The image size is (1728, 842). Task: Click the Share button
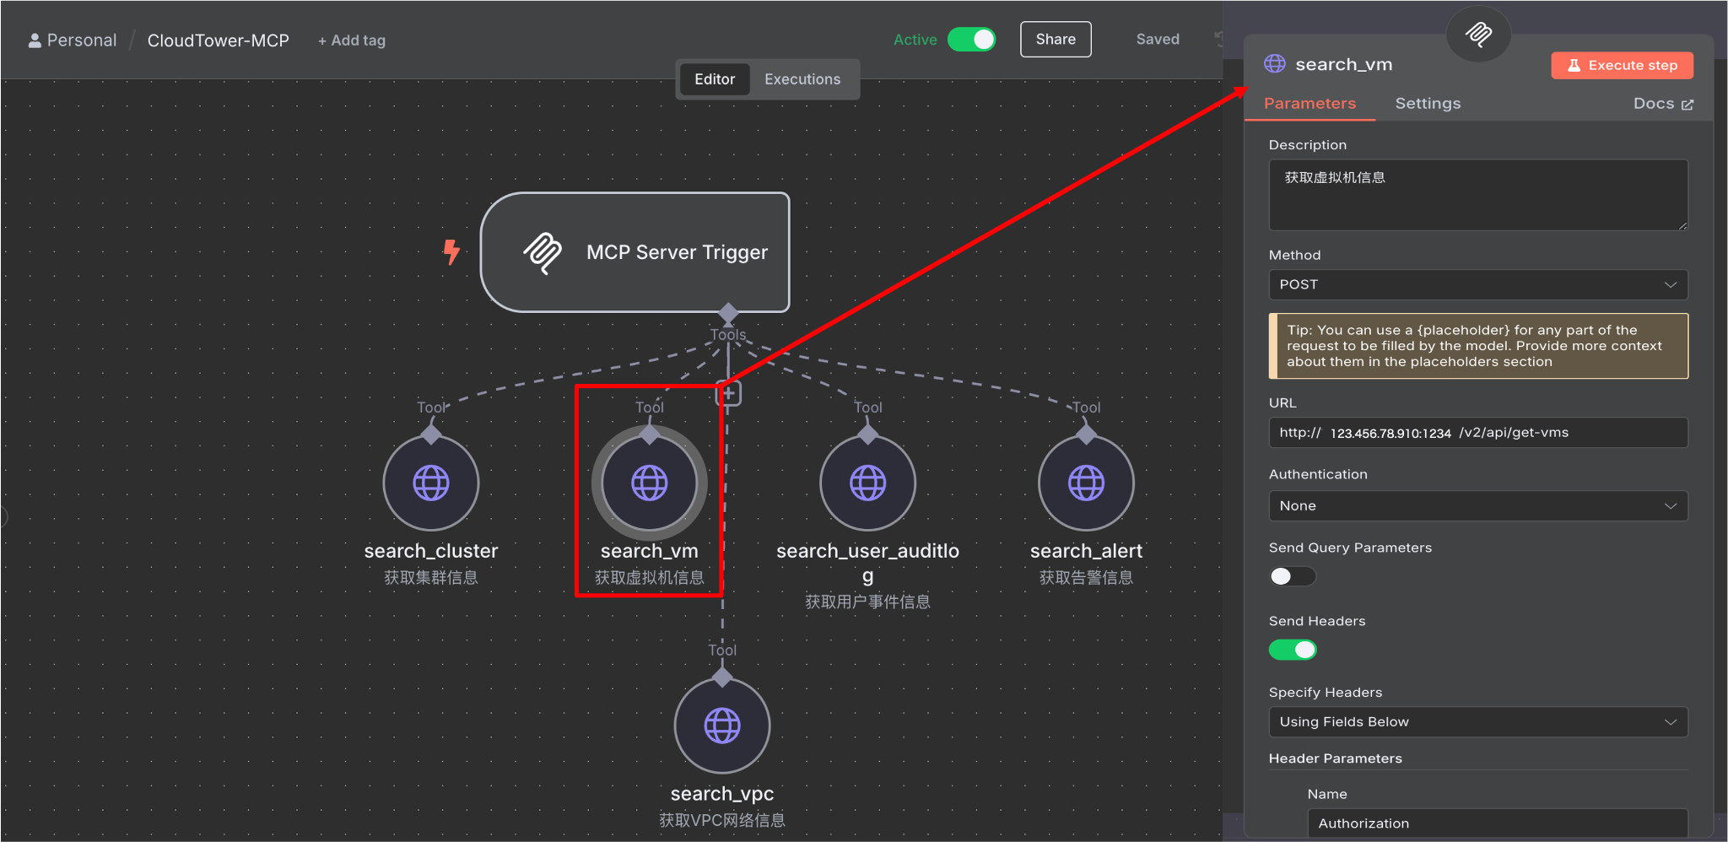1056,40
